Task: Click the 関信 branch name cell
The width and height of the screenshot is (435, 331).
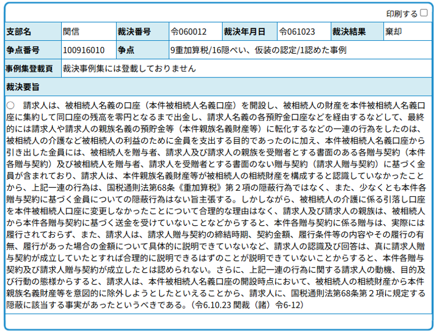Action: click(x=89, y=32)
